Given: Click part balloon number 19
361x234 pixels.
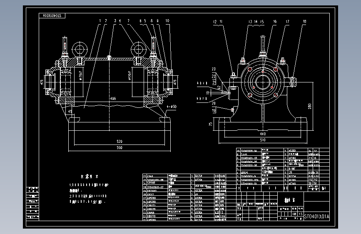Looking at the screenshot, I should (x=214, y=111).
